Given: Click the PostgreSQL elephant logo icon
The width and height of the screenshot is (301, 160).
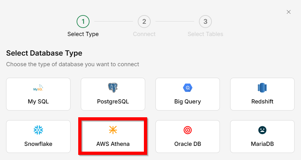Looking at the screenshot, I should pos(113,87).
